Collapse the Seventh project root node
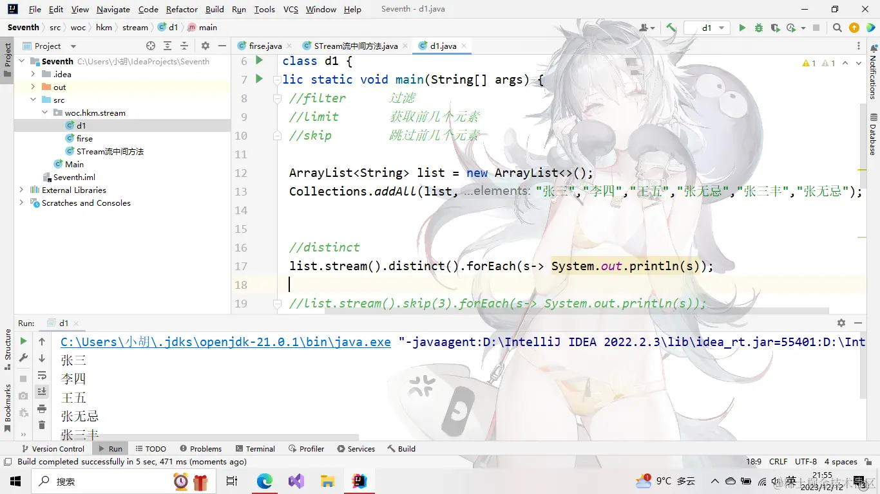Screen dimensions: 880x494 coord(22,61)
